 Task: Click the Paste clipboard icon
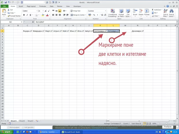(4, 11)
